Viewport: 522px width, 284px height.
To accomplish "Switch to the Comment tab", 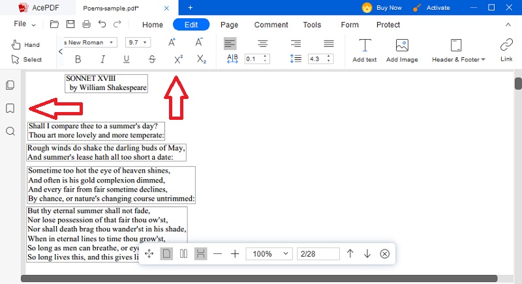I will 271,25.
